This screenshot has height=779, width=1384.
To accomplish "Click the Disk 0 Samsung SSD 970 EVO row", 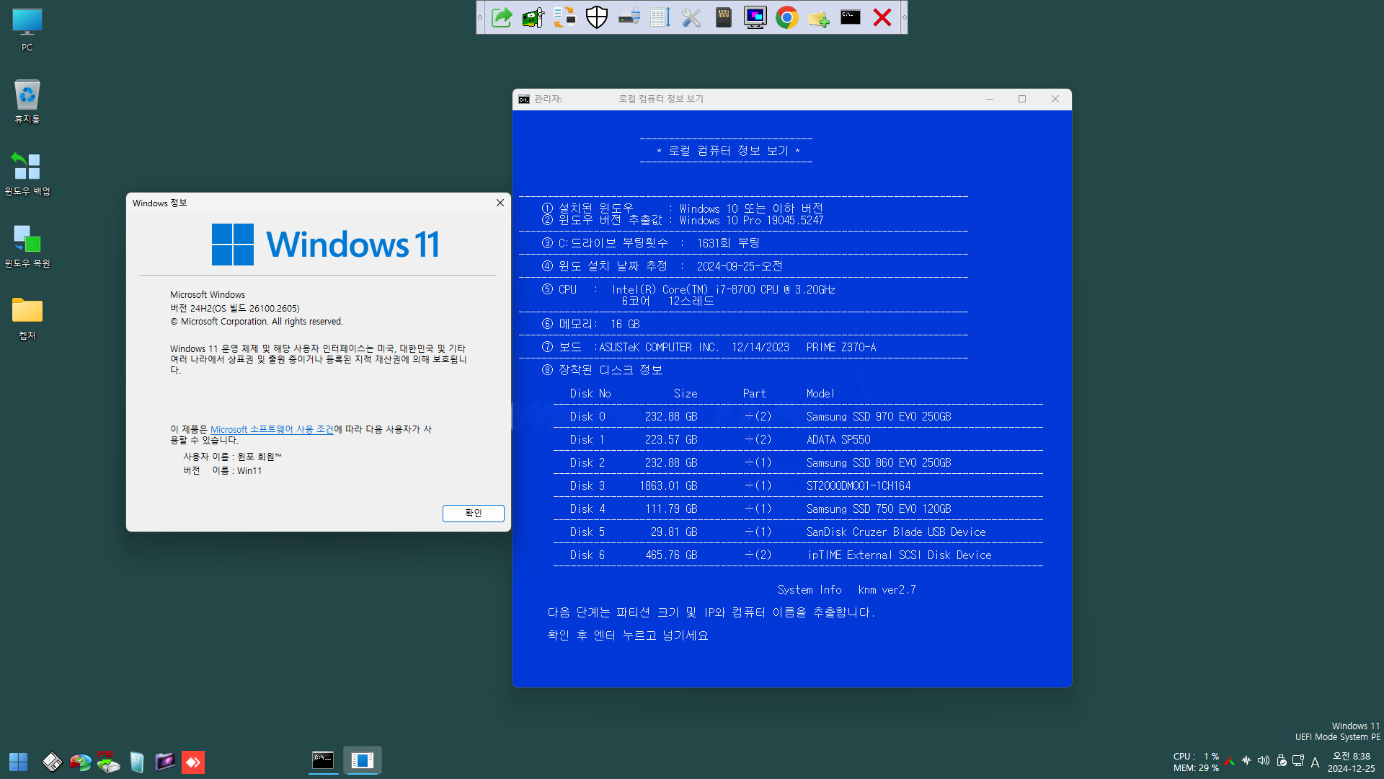I will tap(798, 416).
